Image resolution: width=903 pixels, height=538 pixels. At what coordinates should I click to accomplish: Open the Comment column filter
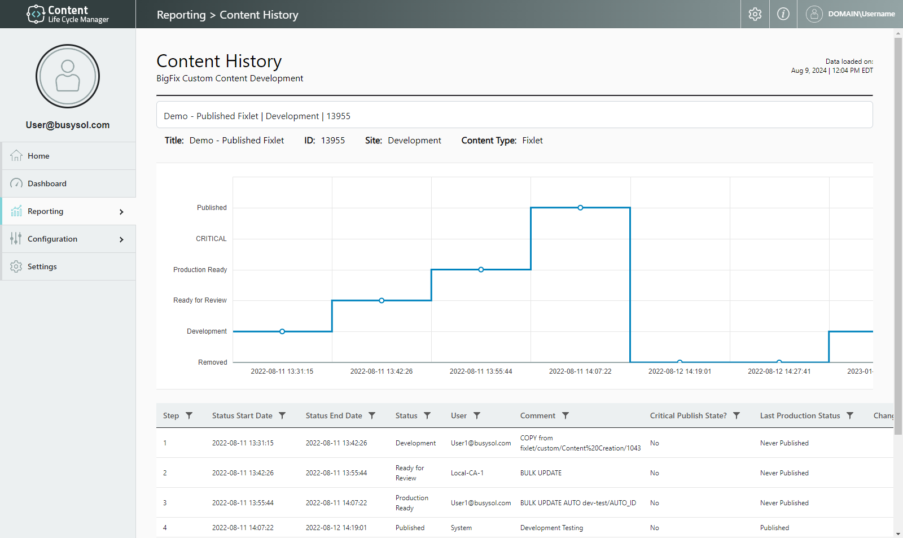tap(566, 415)
